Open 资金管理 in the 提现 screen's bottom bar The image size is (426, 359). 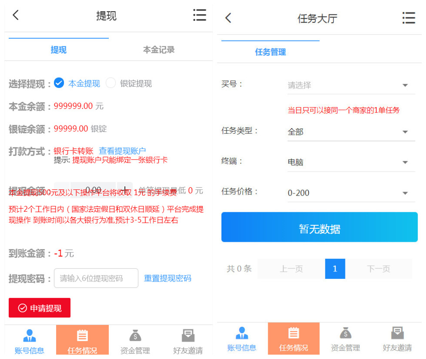pyautogui.click(x=135, y=341)
